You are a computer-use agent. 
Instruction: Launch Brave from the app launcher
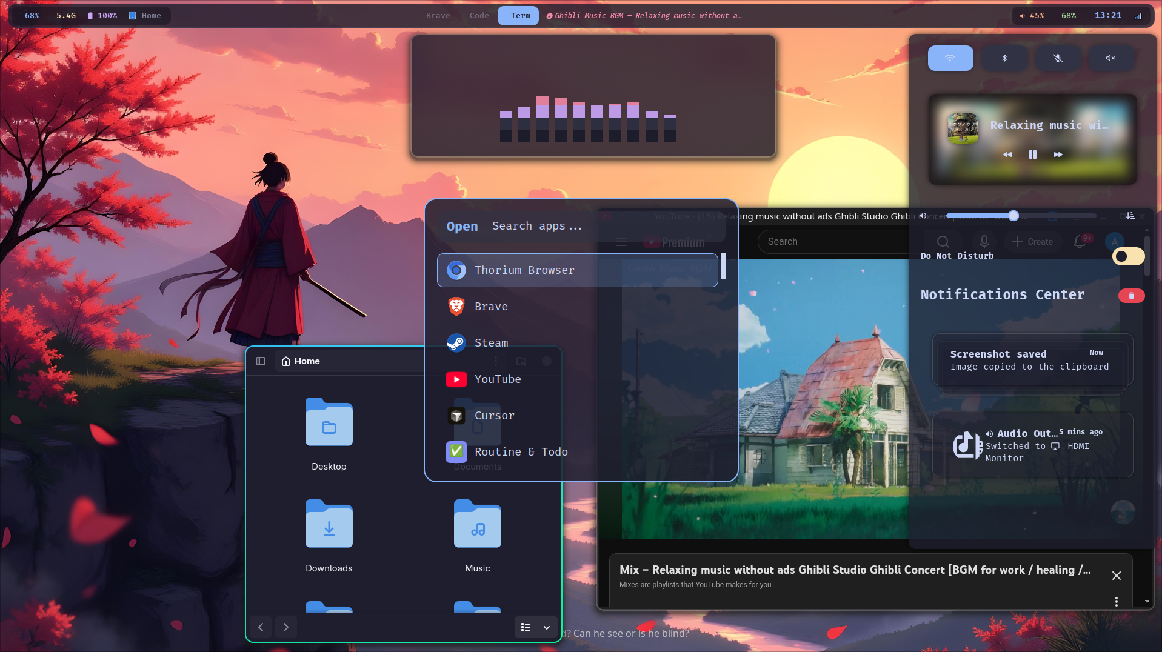pos(577,307)
